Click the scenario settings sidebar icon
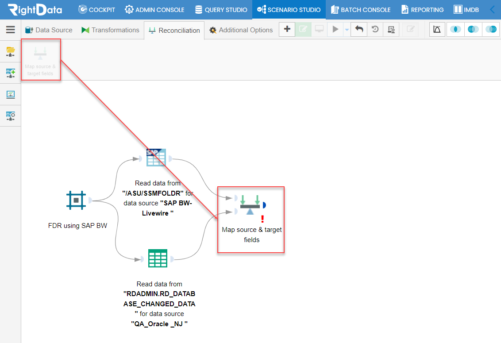The image size is (501, 343). coord(11,116)
